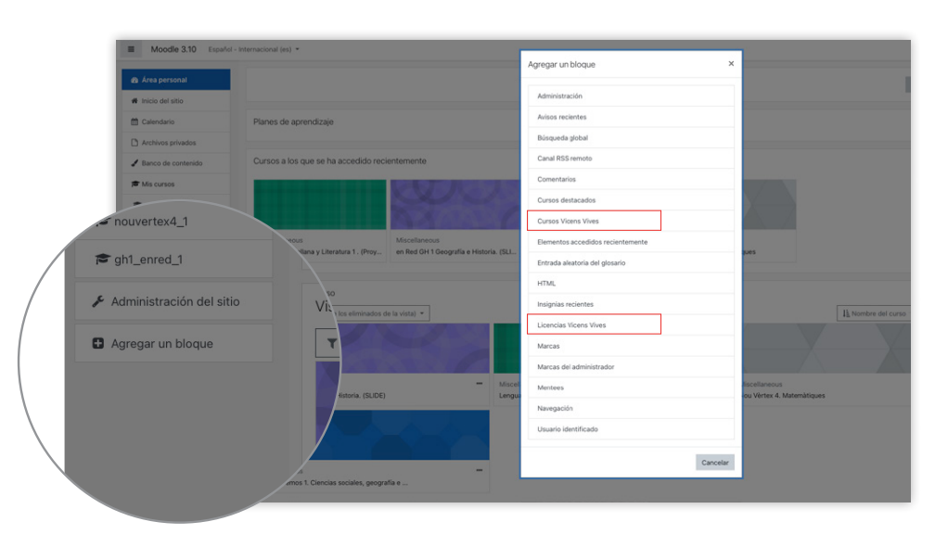Viewport: 948px width, 547px height.
Task: Click Agregar un bloque in the sidebar
Action: (173, 343)
